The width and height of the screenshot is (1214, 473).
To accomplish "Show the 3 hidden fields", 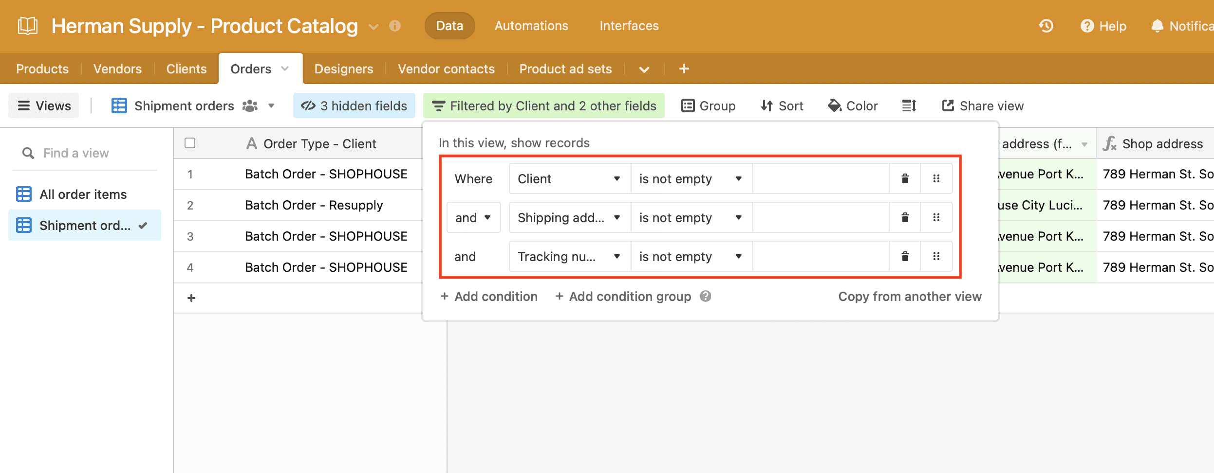I will coord(354,105).
